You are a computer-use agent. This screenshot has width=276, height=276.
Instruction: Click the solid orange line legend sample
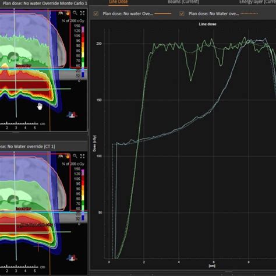tap(163, 13)
